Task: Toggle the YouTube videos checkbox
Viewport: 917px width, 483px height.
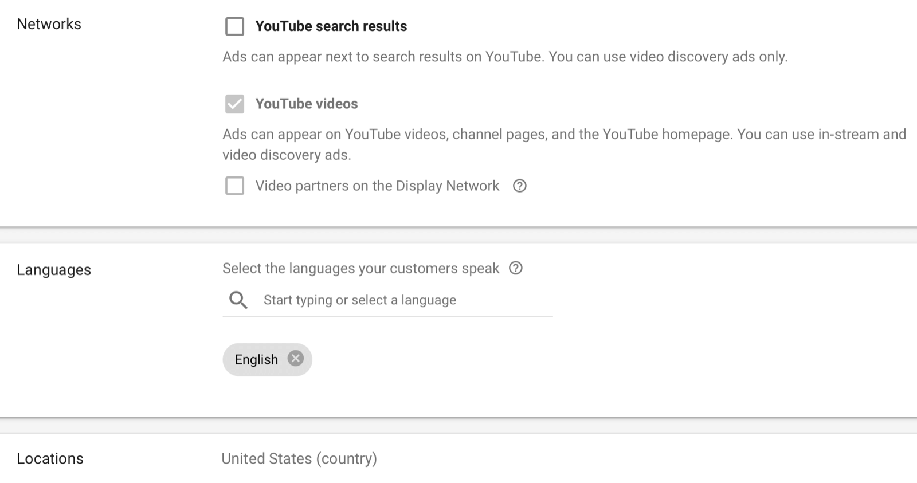Action: [x=234, y=104]
